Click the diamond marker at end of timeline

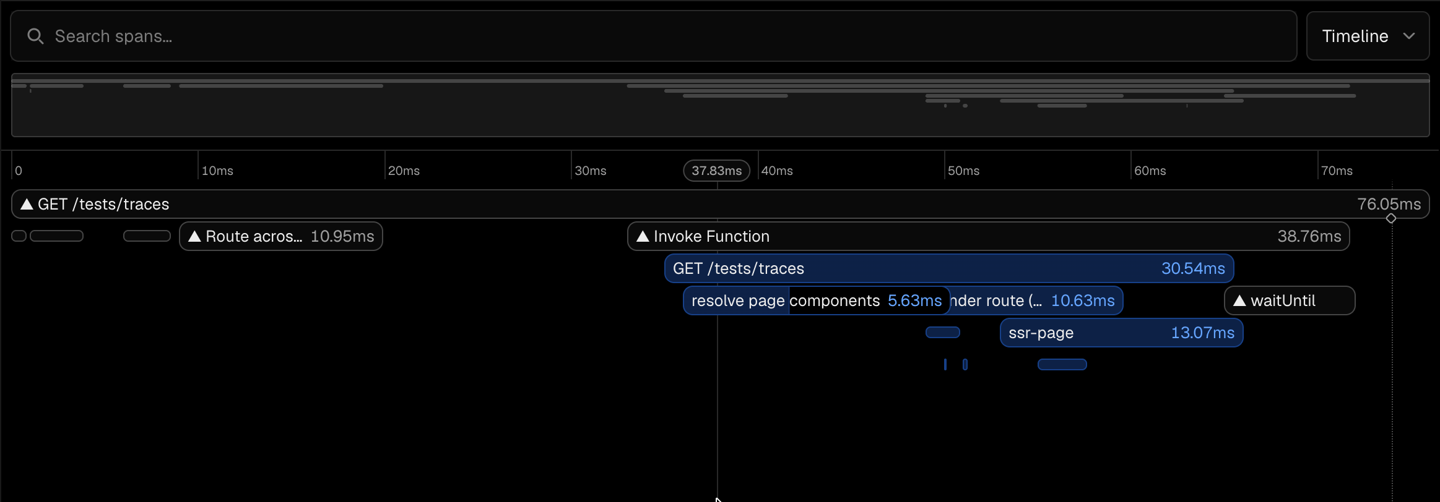1391,218
